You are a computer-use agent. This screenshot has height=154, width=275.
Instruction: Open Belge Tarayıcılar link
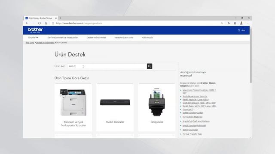190,130
